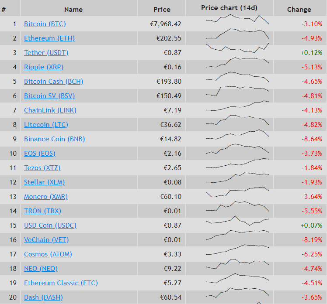
Task: Click the VeChain 14-day price sparkline
Action: point(237,235)
